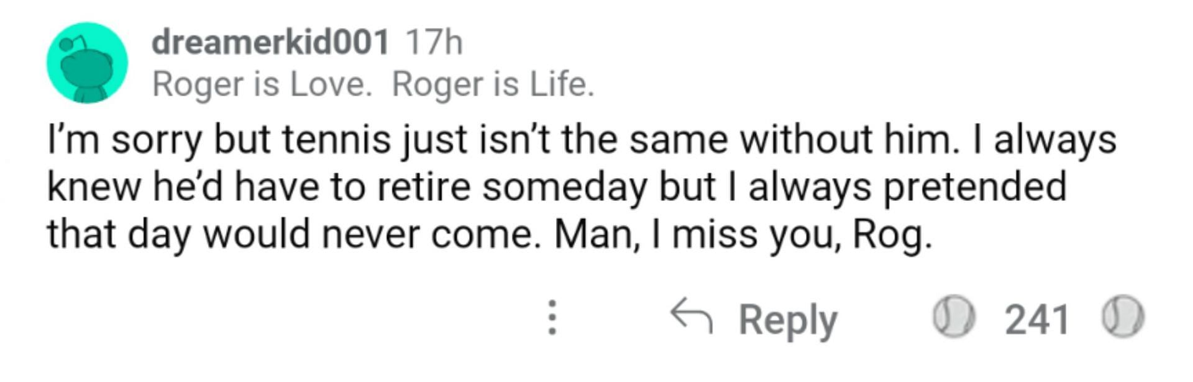Click the word "sorry" in the comment
The height and width of the screenshot is (382, 1193).
point(157,141)
